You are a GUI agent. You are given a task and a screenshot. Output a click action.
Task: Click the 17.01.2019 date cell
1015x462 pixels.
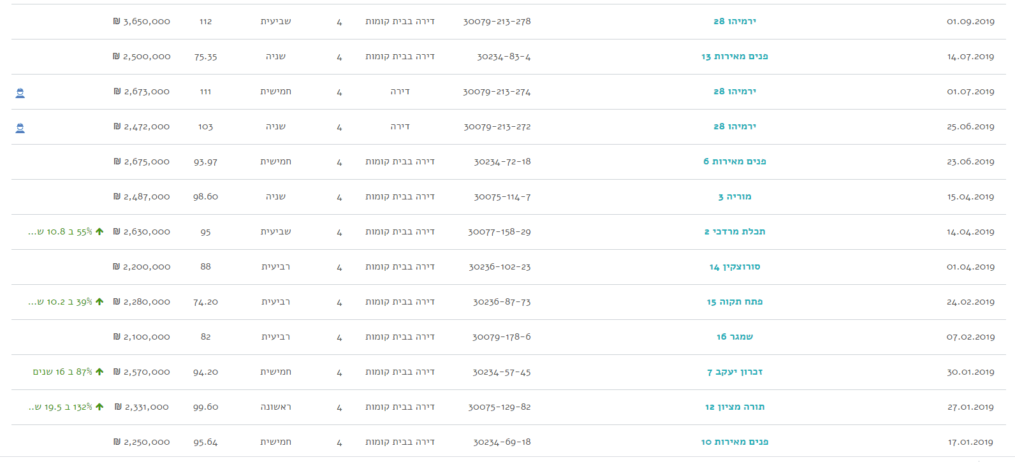[970, 442]
